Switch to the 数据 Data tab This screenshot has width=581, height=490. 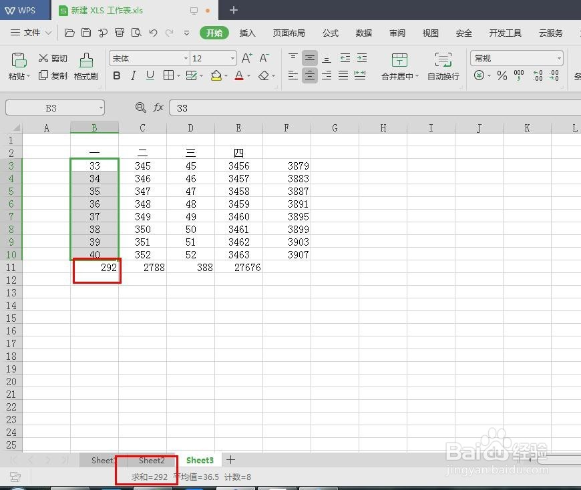pos(363,33)
